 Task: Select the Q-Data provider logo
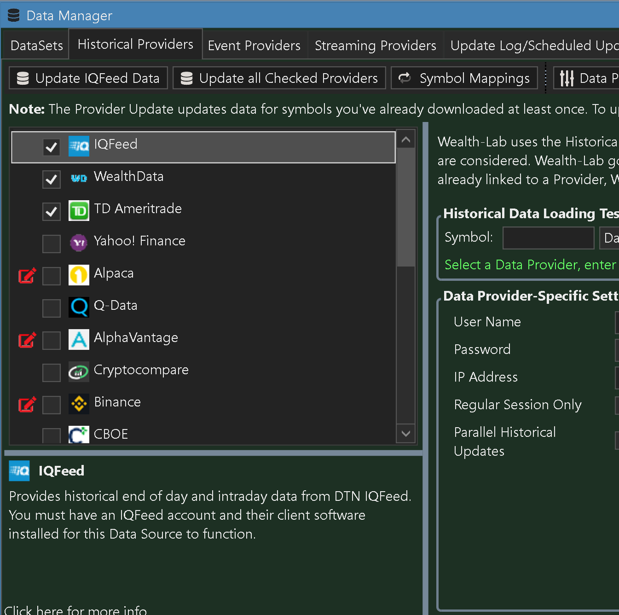tap(79, 307)
